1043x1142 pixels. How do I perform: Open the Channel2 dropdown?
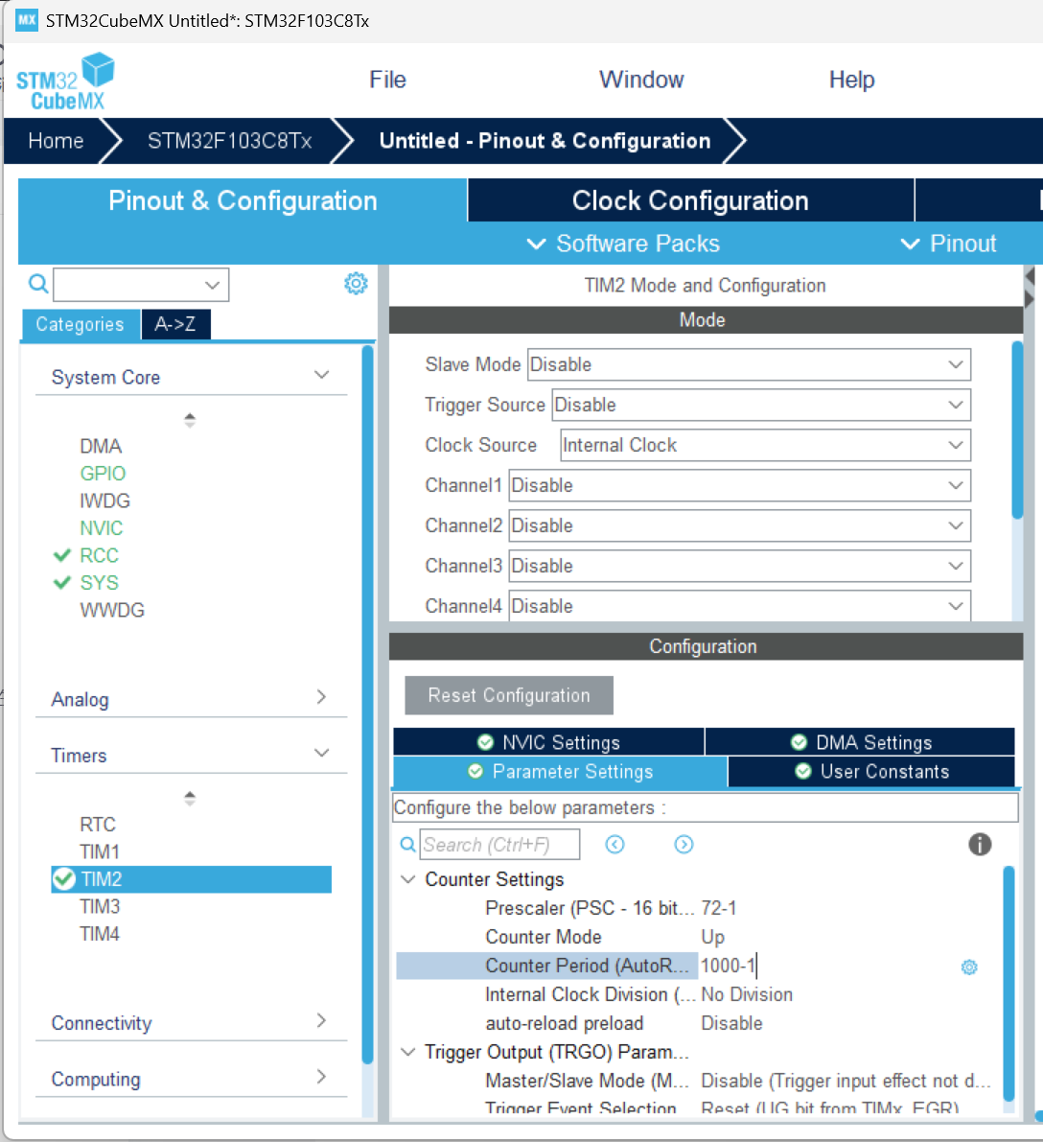coord(739,525)
